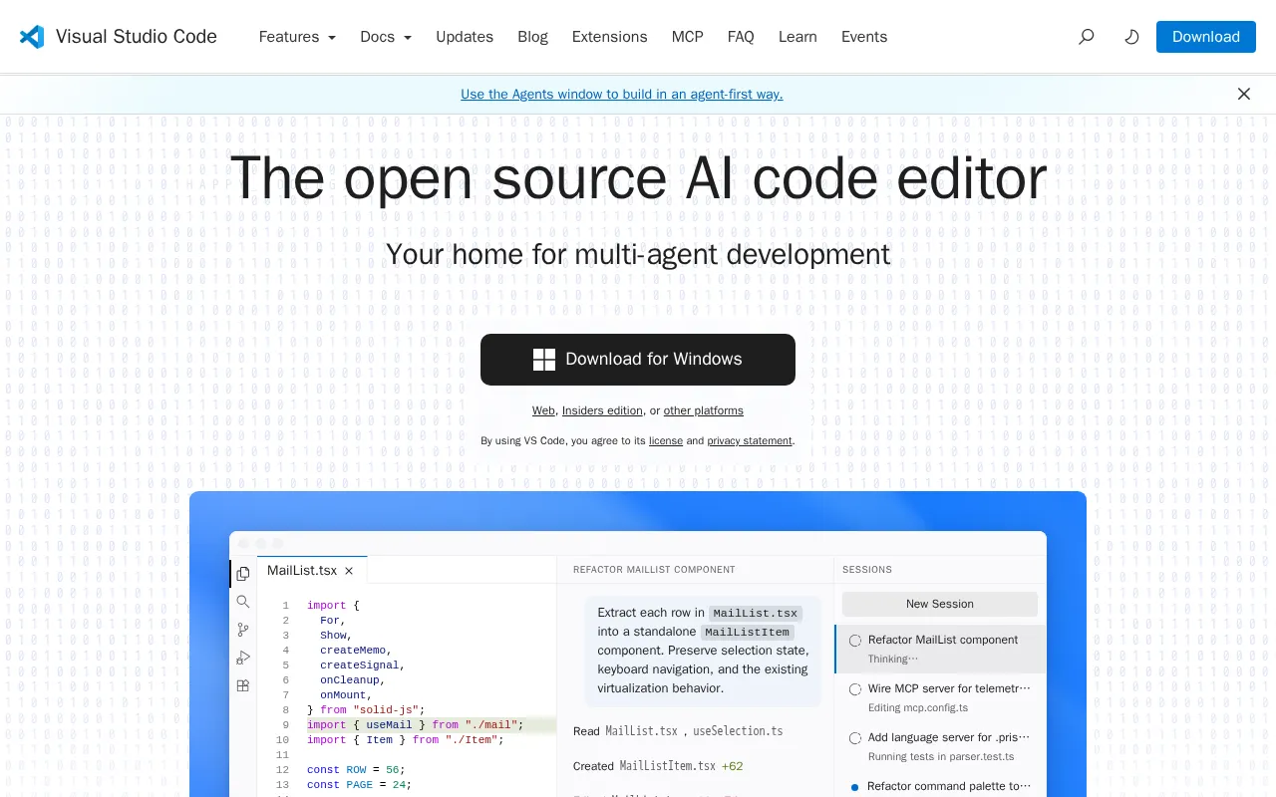Click the createSignal code line
This screenshot has width=1276, height=797.
click(x=363, y=665)
